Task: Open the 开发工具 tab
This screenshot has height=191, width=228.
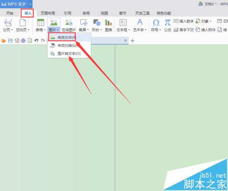Action: (x=142, y=13)
